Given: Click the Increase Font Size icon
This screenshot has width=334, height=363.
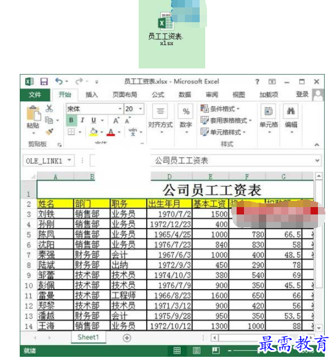Looking at the screenshot, I should click(116, 120).
